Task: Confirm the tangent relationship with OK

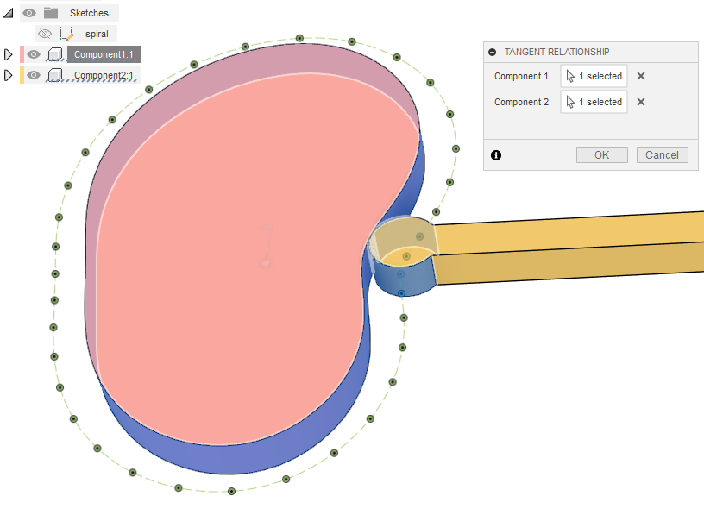Action: tap(601, 155)
